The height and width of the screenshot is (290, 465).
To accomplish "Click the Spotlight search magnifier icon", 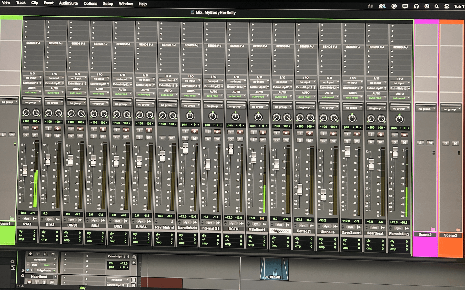I will tap(437, 6).
